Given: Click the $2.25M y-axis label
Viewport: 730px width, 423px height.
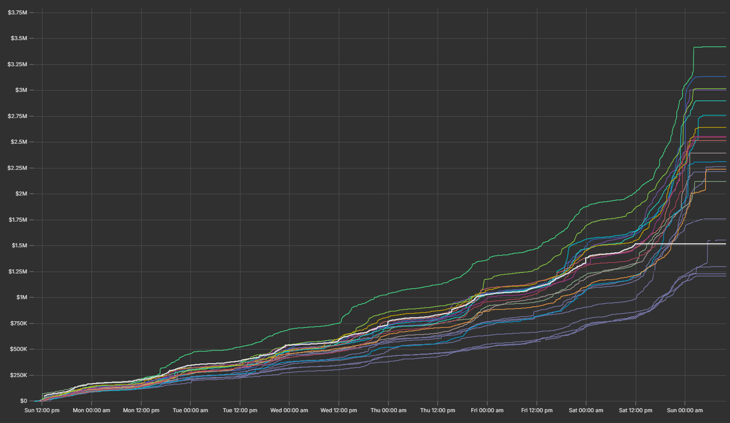Looking at the screenshot, I should click(x=18, y=168).
